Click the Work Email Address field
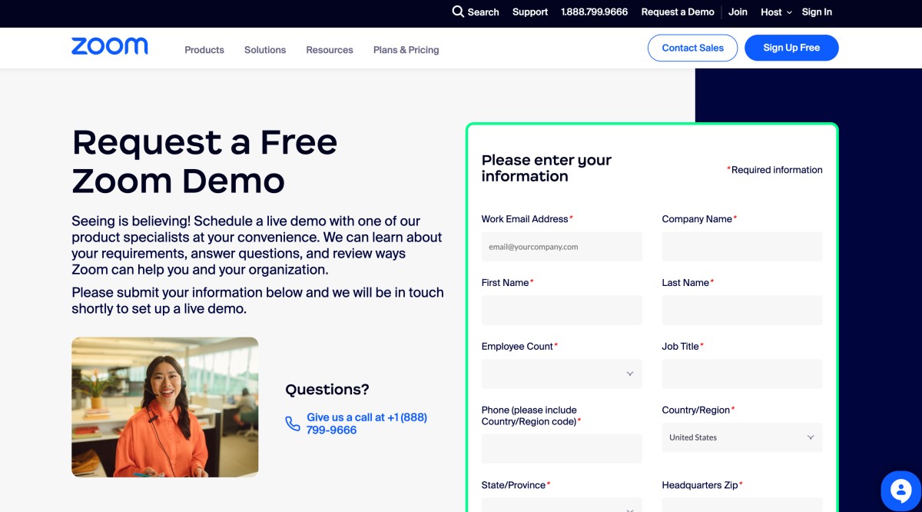This screenshot has height=512, width=922. [x=562, y=246]
